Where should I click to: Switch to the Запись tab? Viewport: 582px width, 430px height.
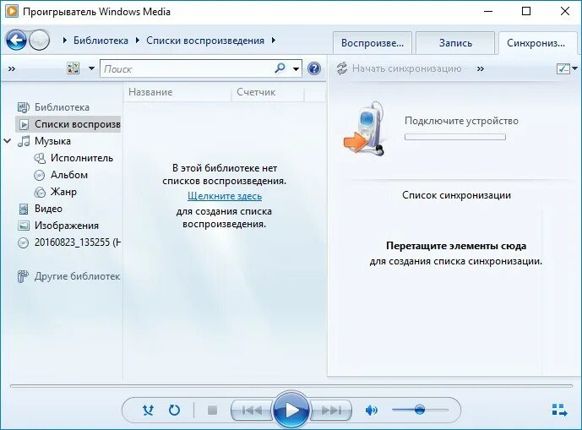pyautogui.click(x=455, y=43)
